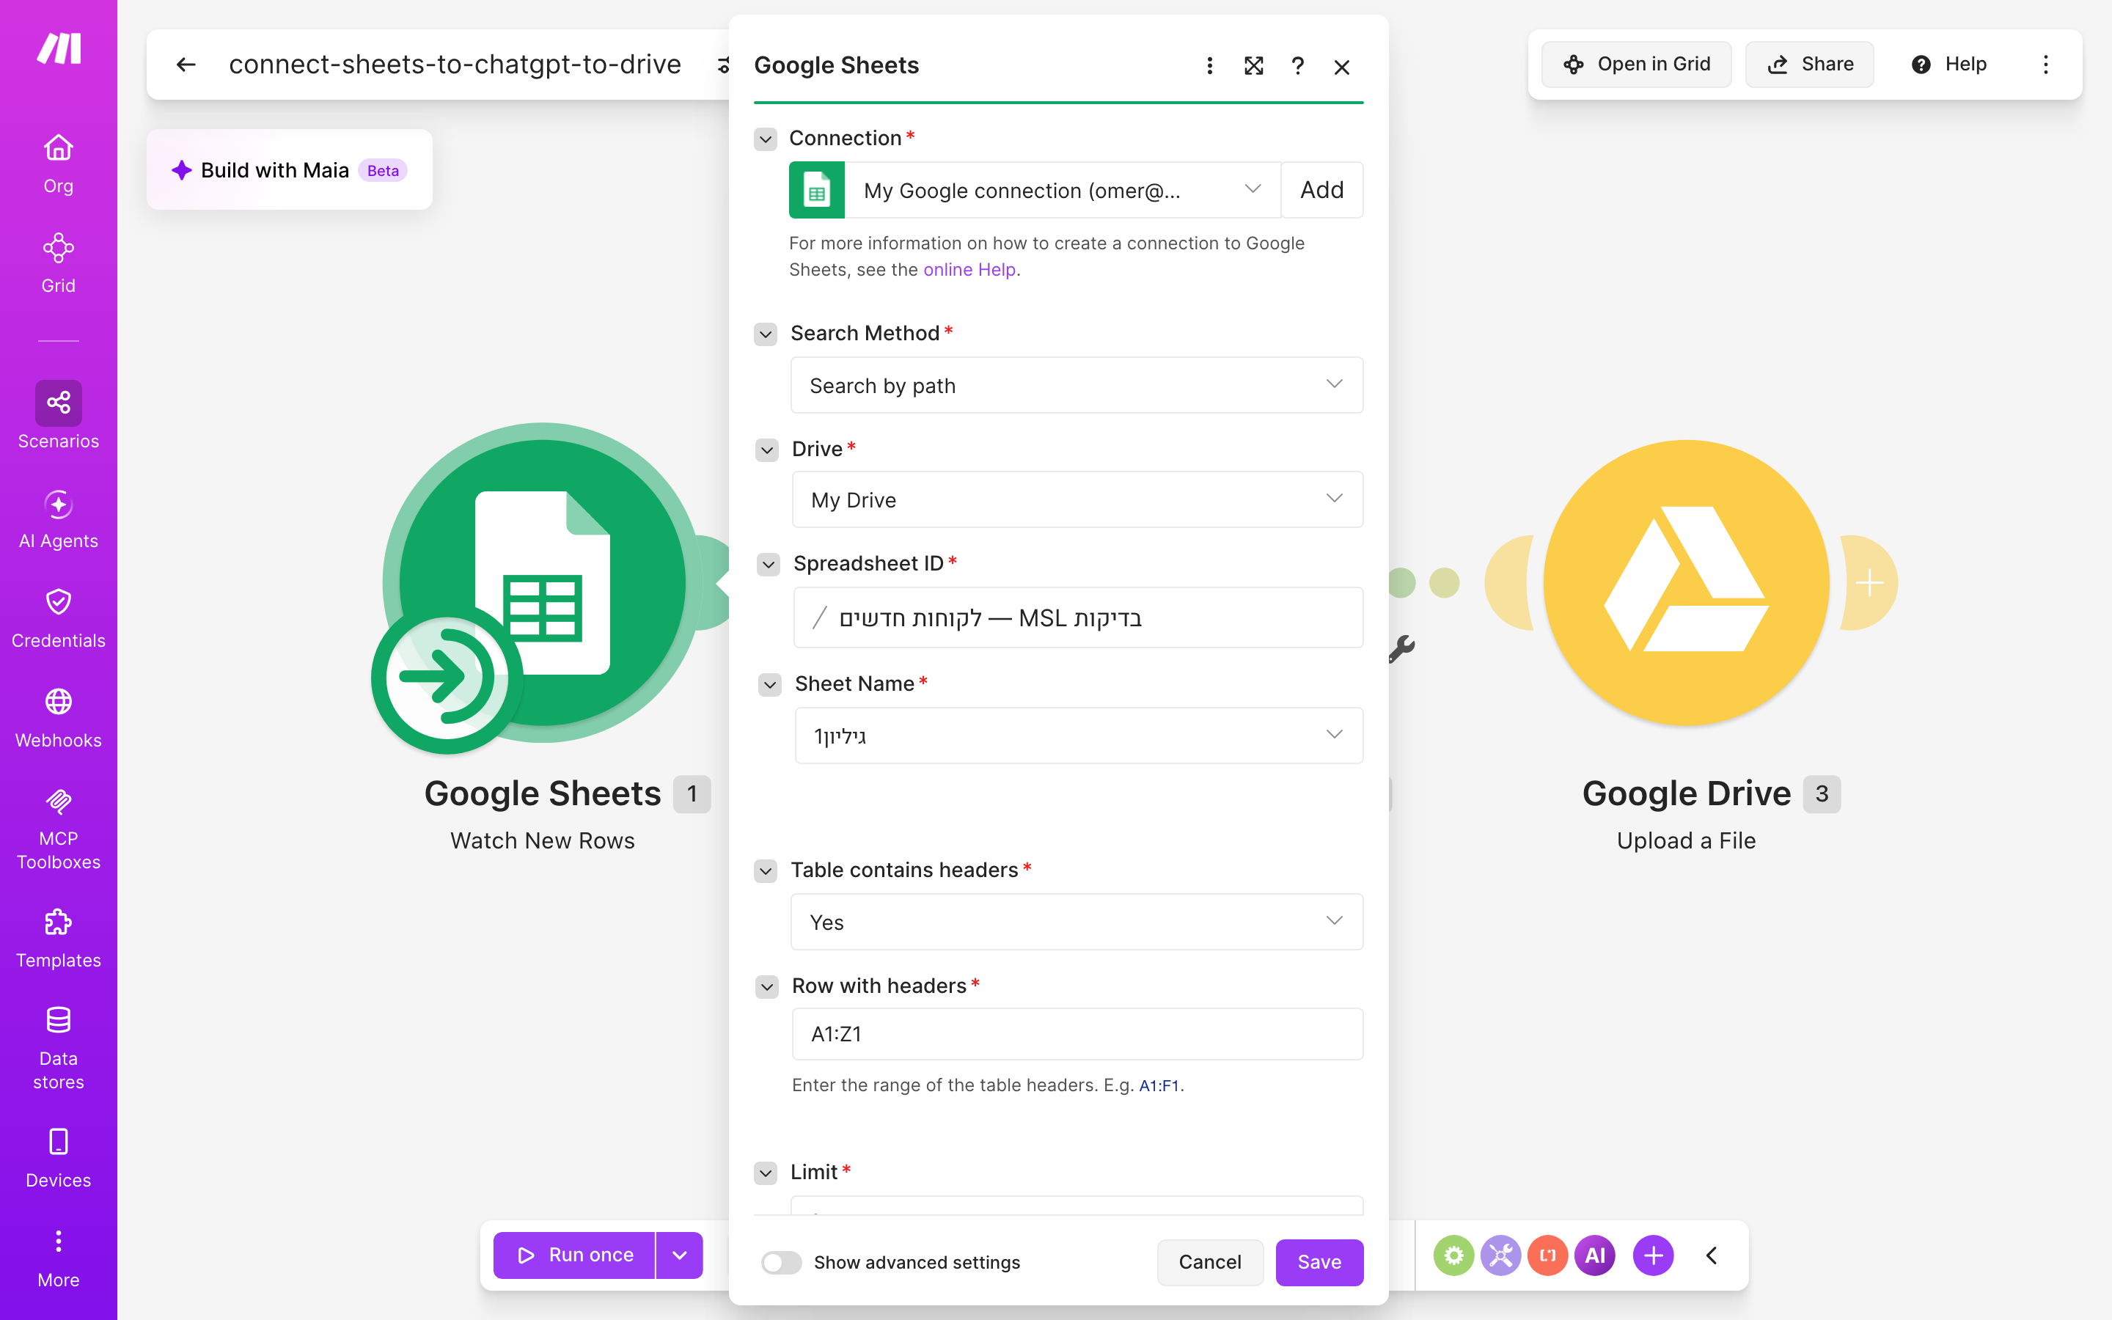Open the My Drive dropdown
Viewport: 2112px width, 1320px height.
[x=1077, y=499]
